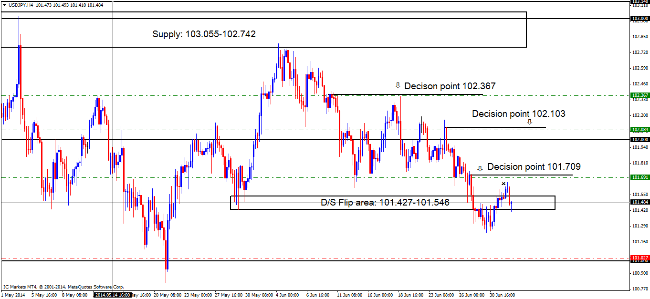Click the Decision point 101.709 text label
Screen dimensions: 650x299
pyautogui.click(x=534, y=166)
